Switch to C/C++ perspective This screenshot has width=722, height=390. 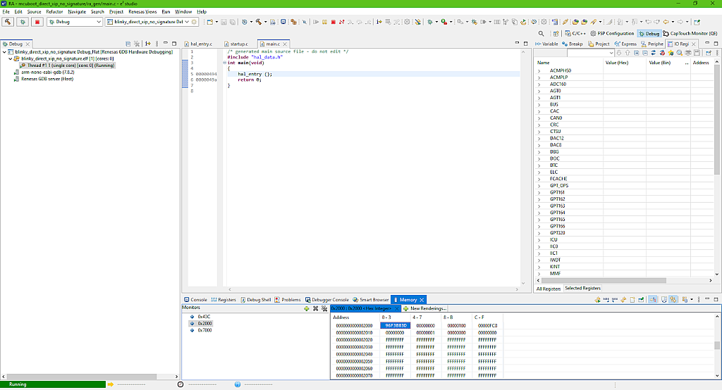click(x=575, y=33)
